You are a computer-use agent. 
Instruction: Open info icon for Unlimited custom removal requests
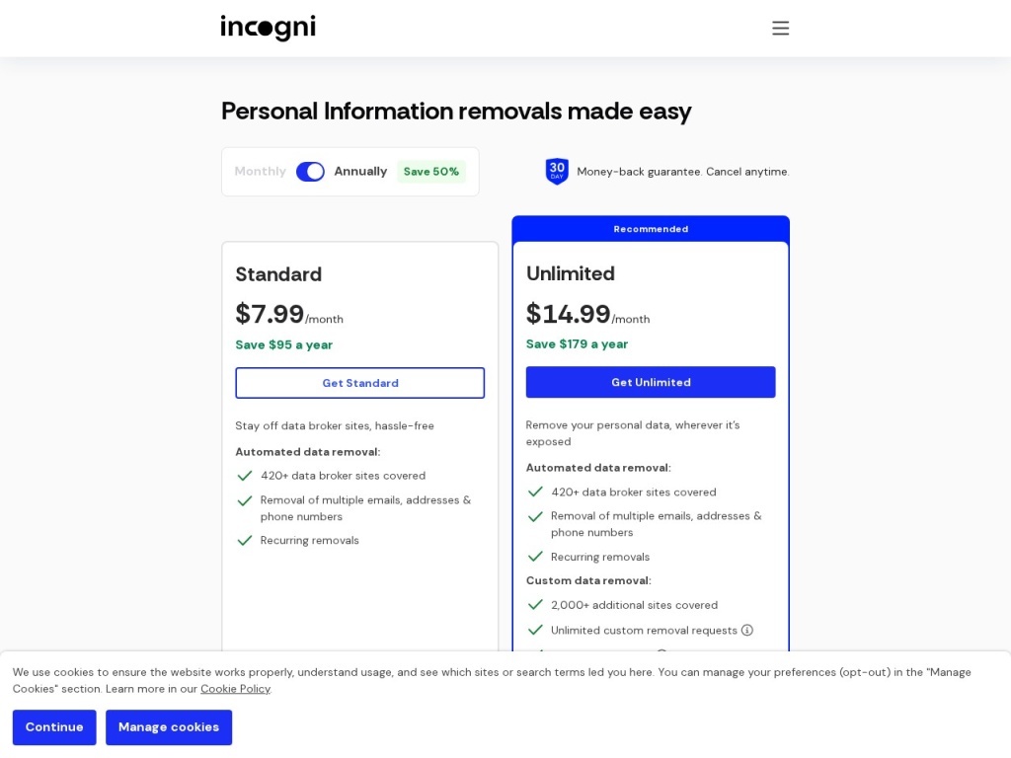(x=746, y=631)
